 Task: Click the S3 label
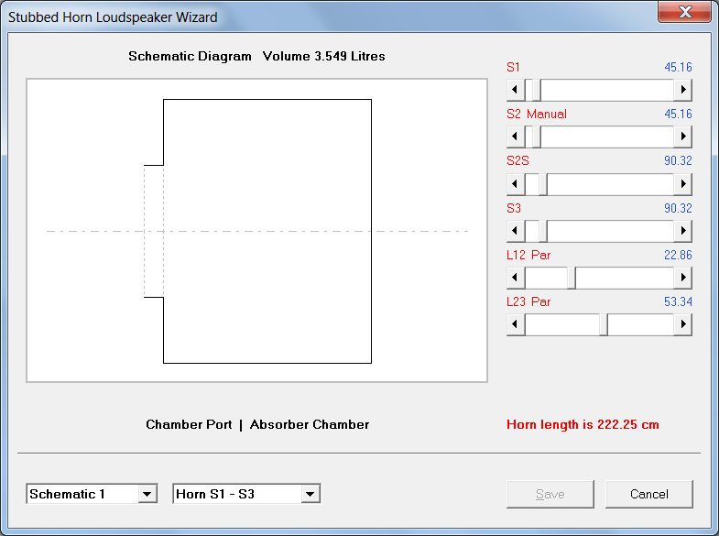point(514,208)
